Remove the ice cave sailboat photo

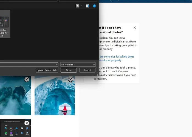coord(70,79)
